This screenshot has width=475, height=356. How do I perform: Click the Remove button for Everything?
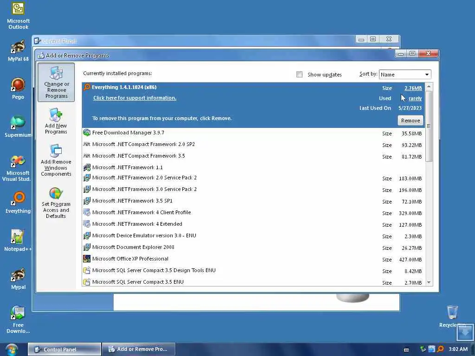point(411,121)
